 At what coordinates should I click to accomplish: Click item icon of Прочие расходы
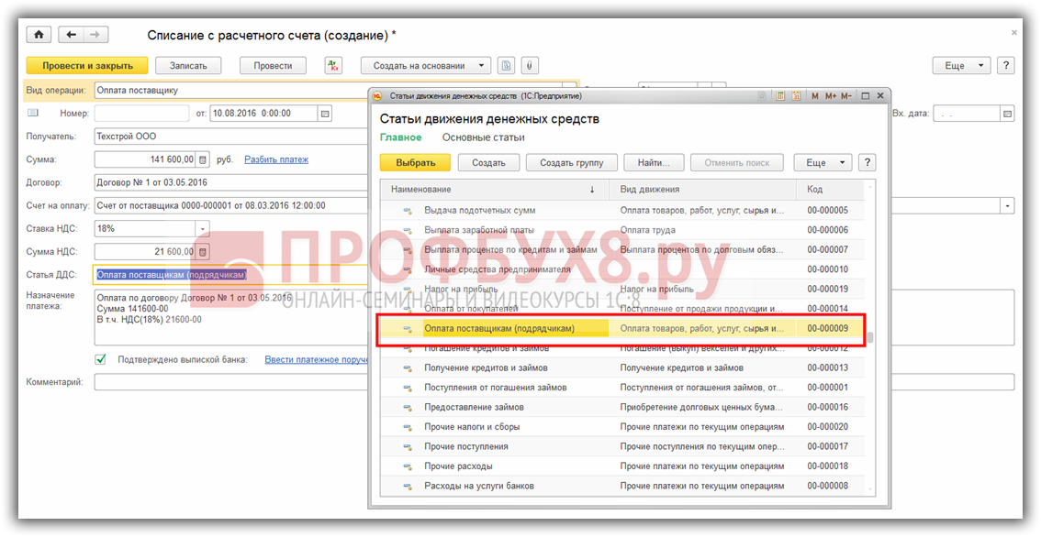click(409, 466)
